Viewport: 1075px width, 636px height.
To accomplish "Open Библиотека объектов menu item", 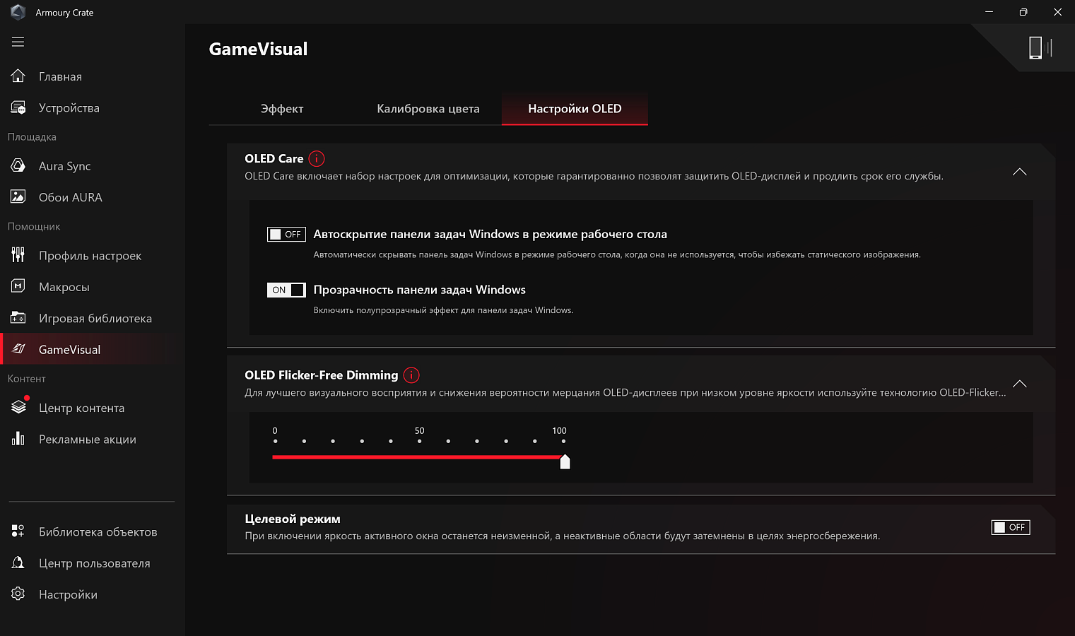I will coord(93,531).
